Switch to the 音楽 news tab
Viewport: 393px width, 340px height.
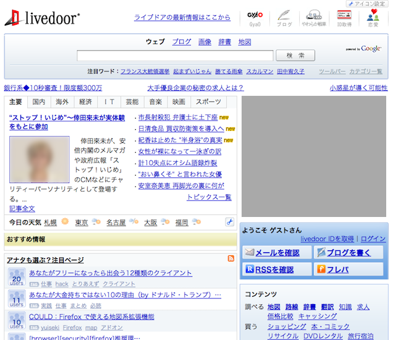point(155,102)
